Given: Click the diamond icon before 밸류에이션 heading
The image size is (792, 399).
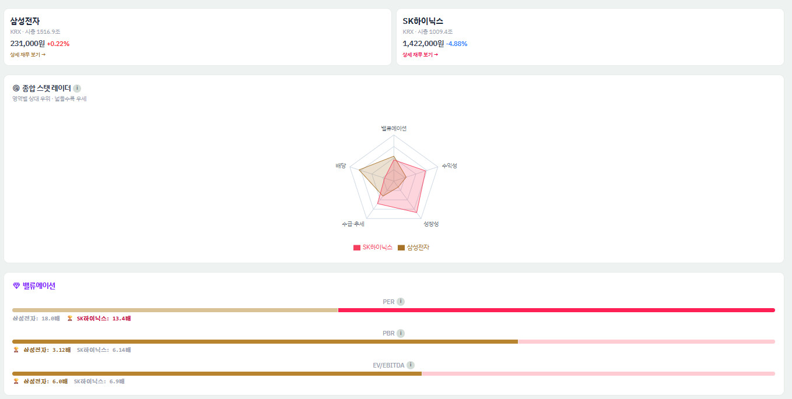Looking at the screenshot, I should (16, 285).
